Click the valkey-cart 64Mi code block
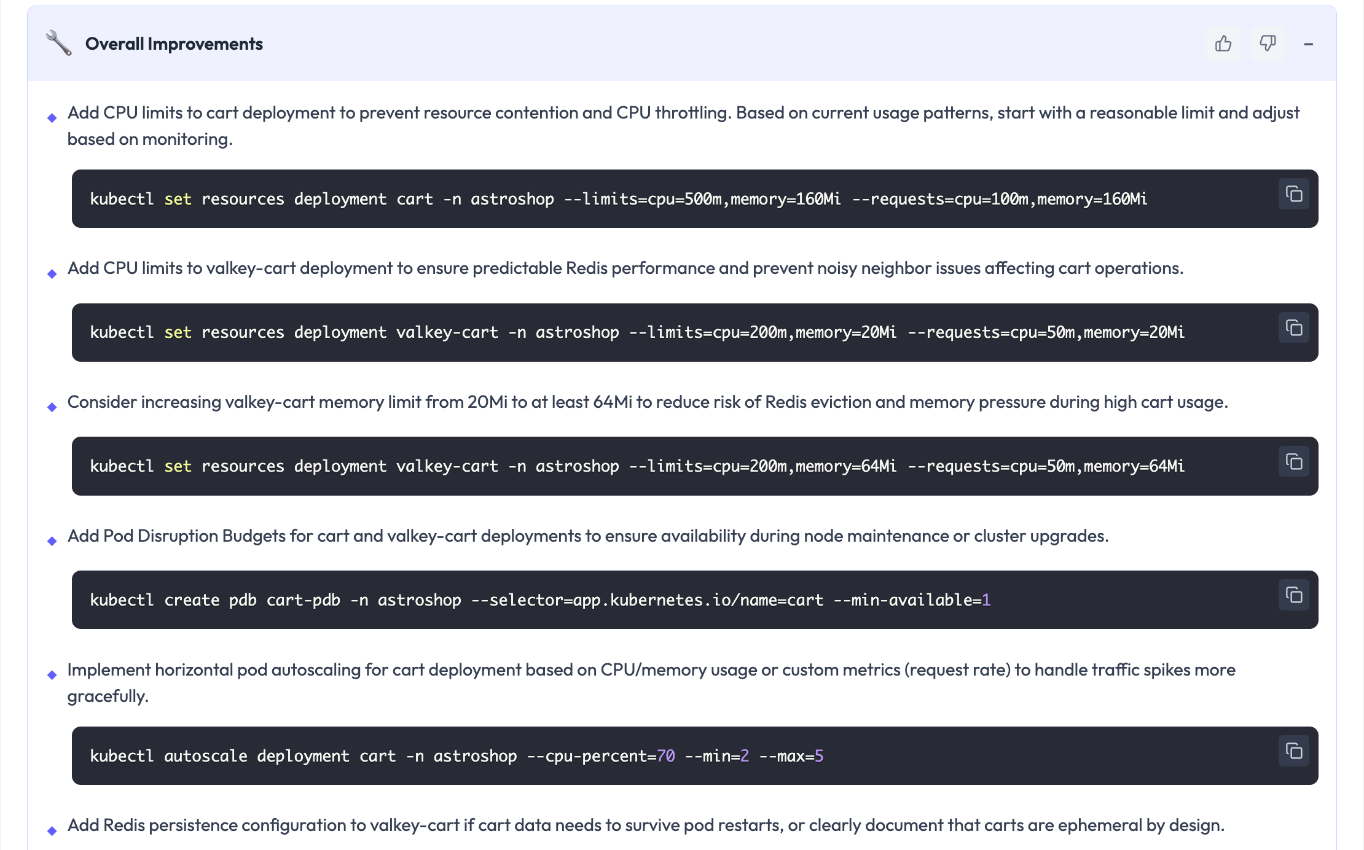This screenshot has height=850, width=1364. 637,466
